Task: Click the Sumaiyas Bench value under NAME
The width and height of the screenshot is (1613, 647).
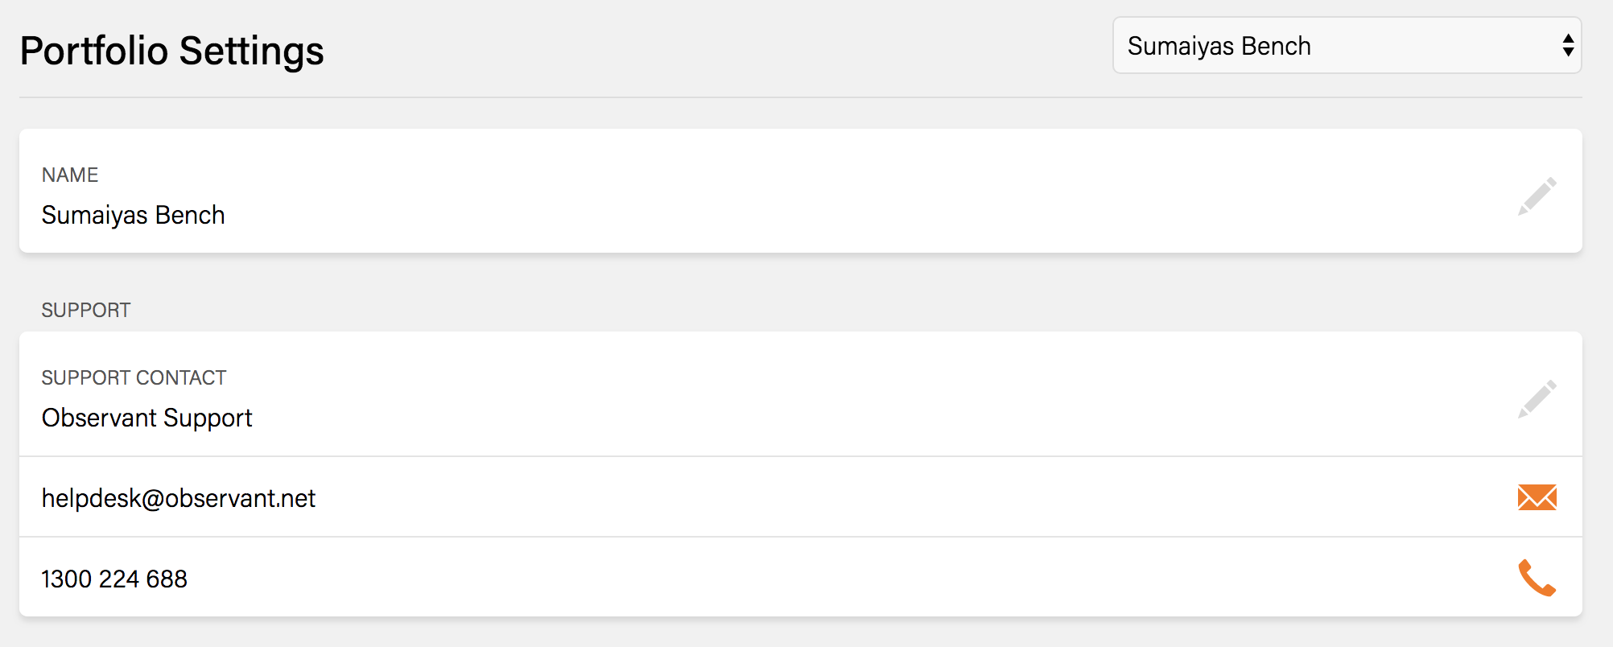Action: [133, 215]
